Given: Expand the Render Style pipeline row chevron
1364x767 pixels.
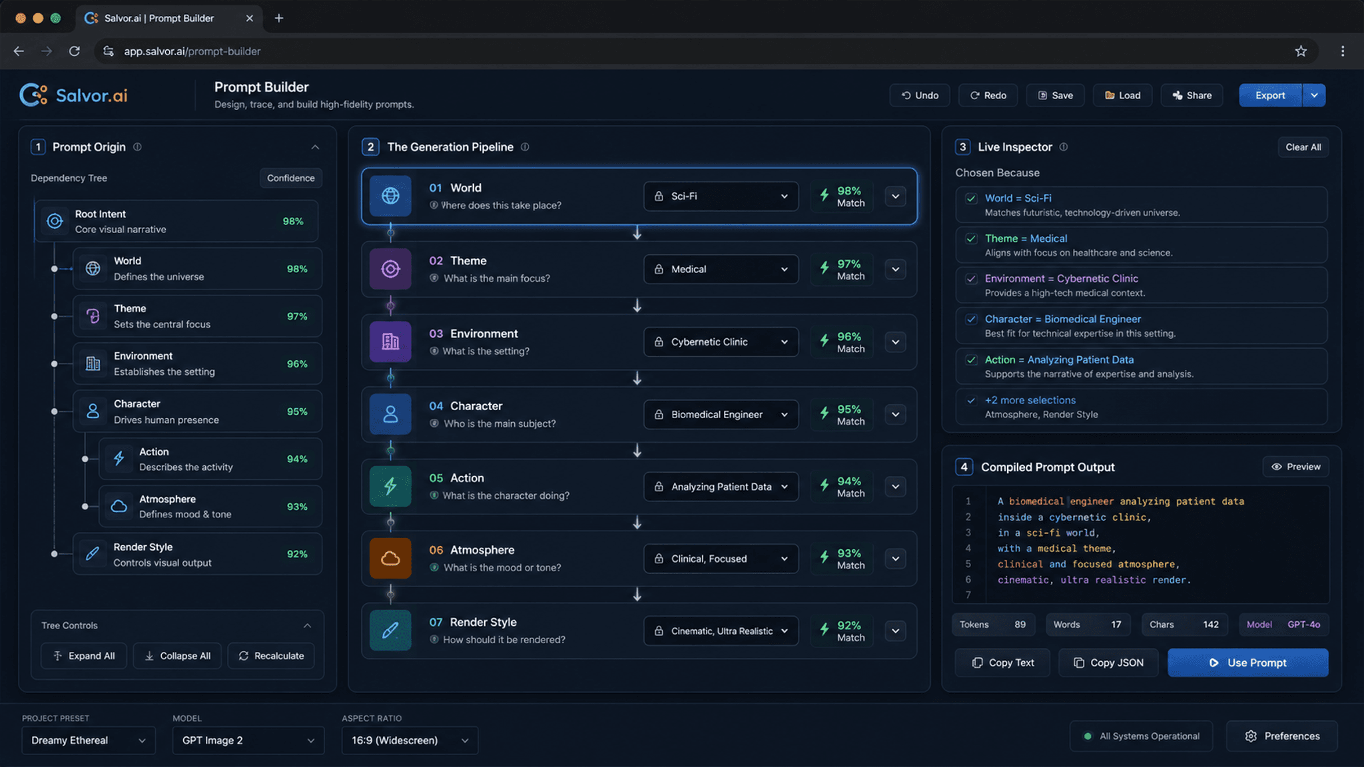Looking at the screenshot, I should pyautogui.click(x=895, y=631).
